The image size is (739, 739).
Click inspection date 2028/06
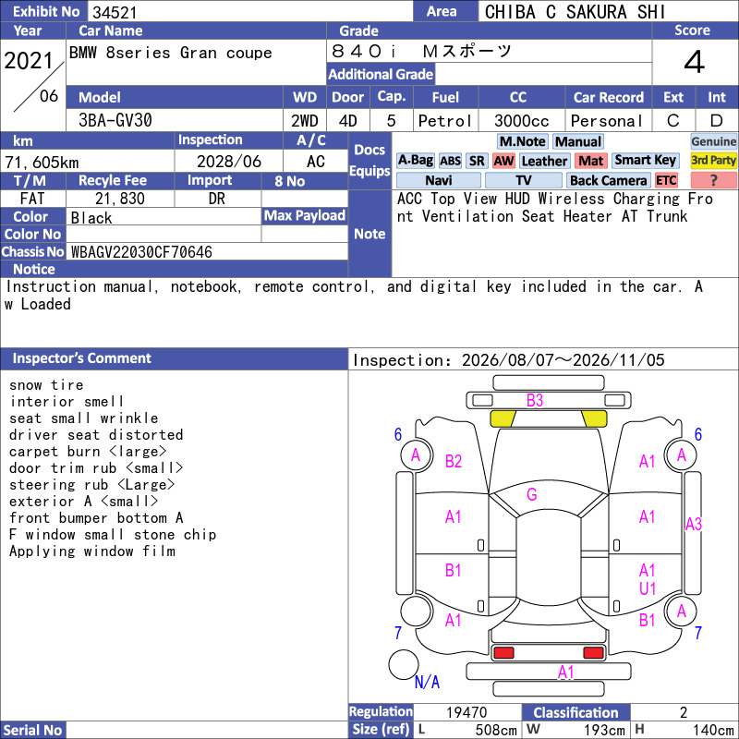pos(228,162)
